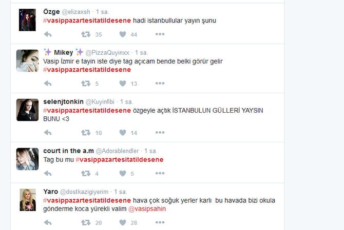Open court in the a.m profile name
This screenshot has height=230, width=344.
coord(68,151)
